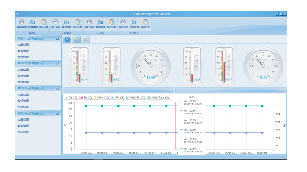307x172 pixels.
Task: Open 实时监测 icon in JT2014 ribbon group
Action: click(x=122, y=23)
